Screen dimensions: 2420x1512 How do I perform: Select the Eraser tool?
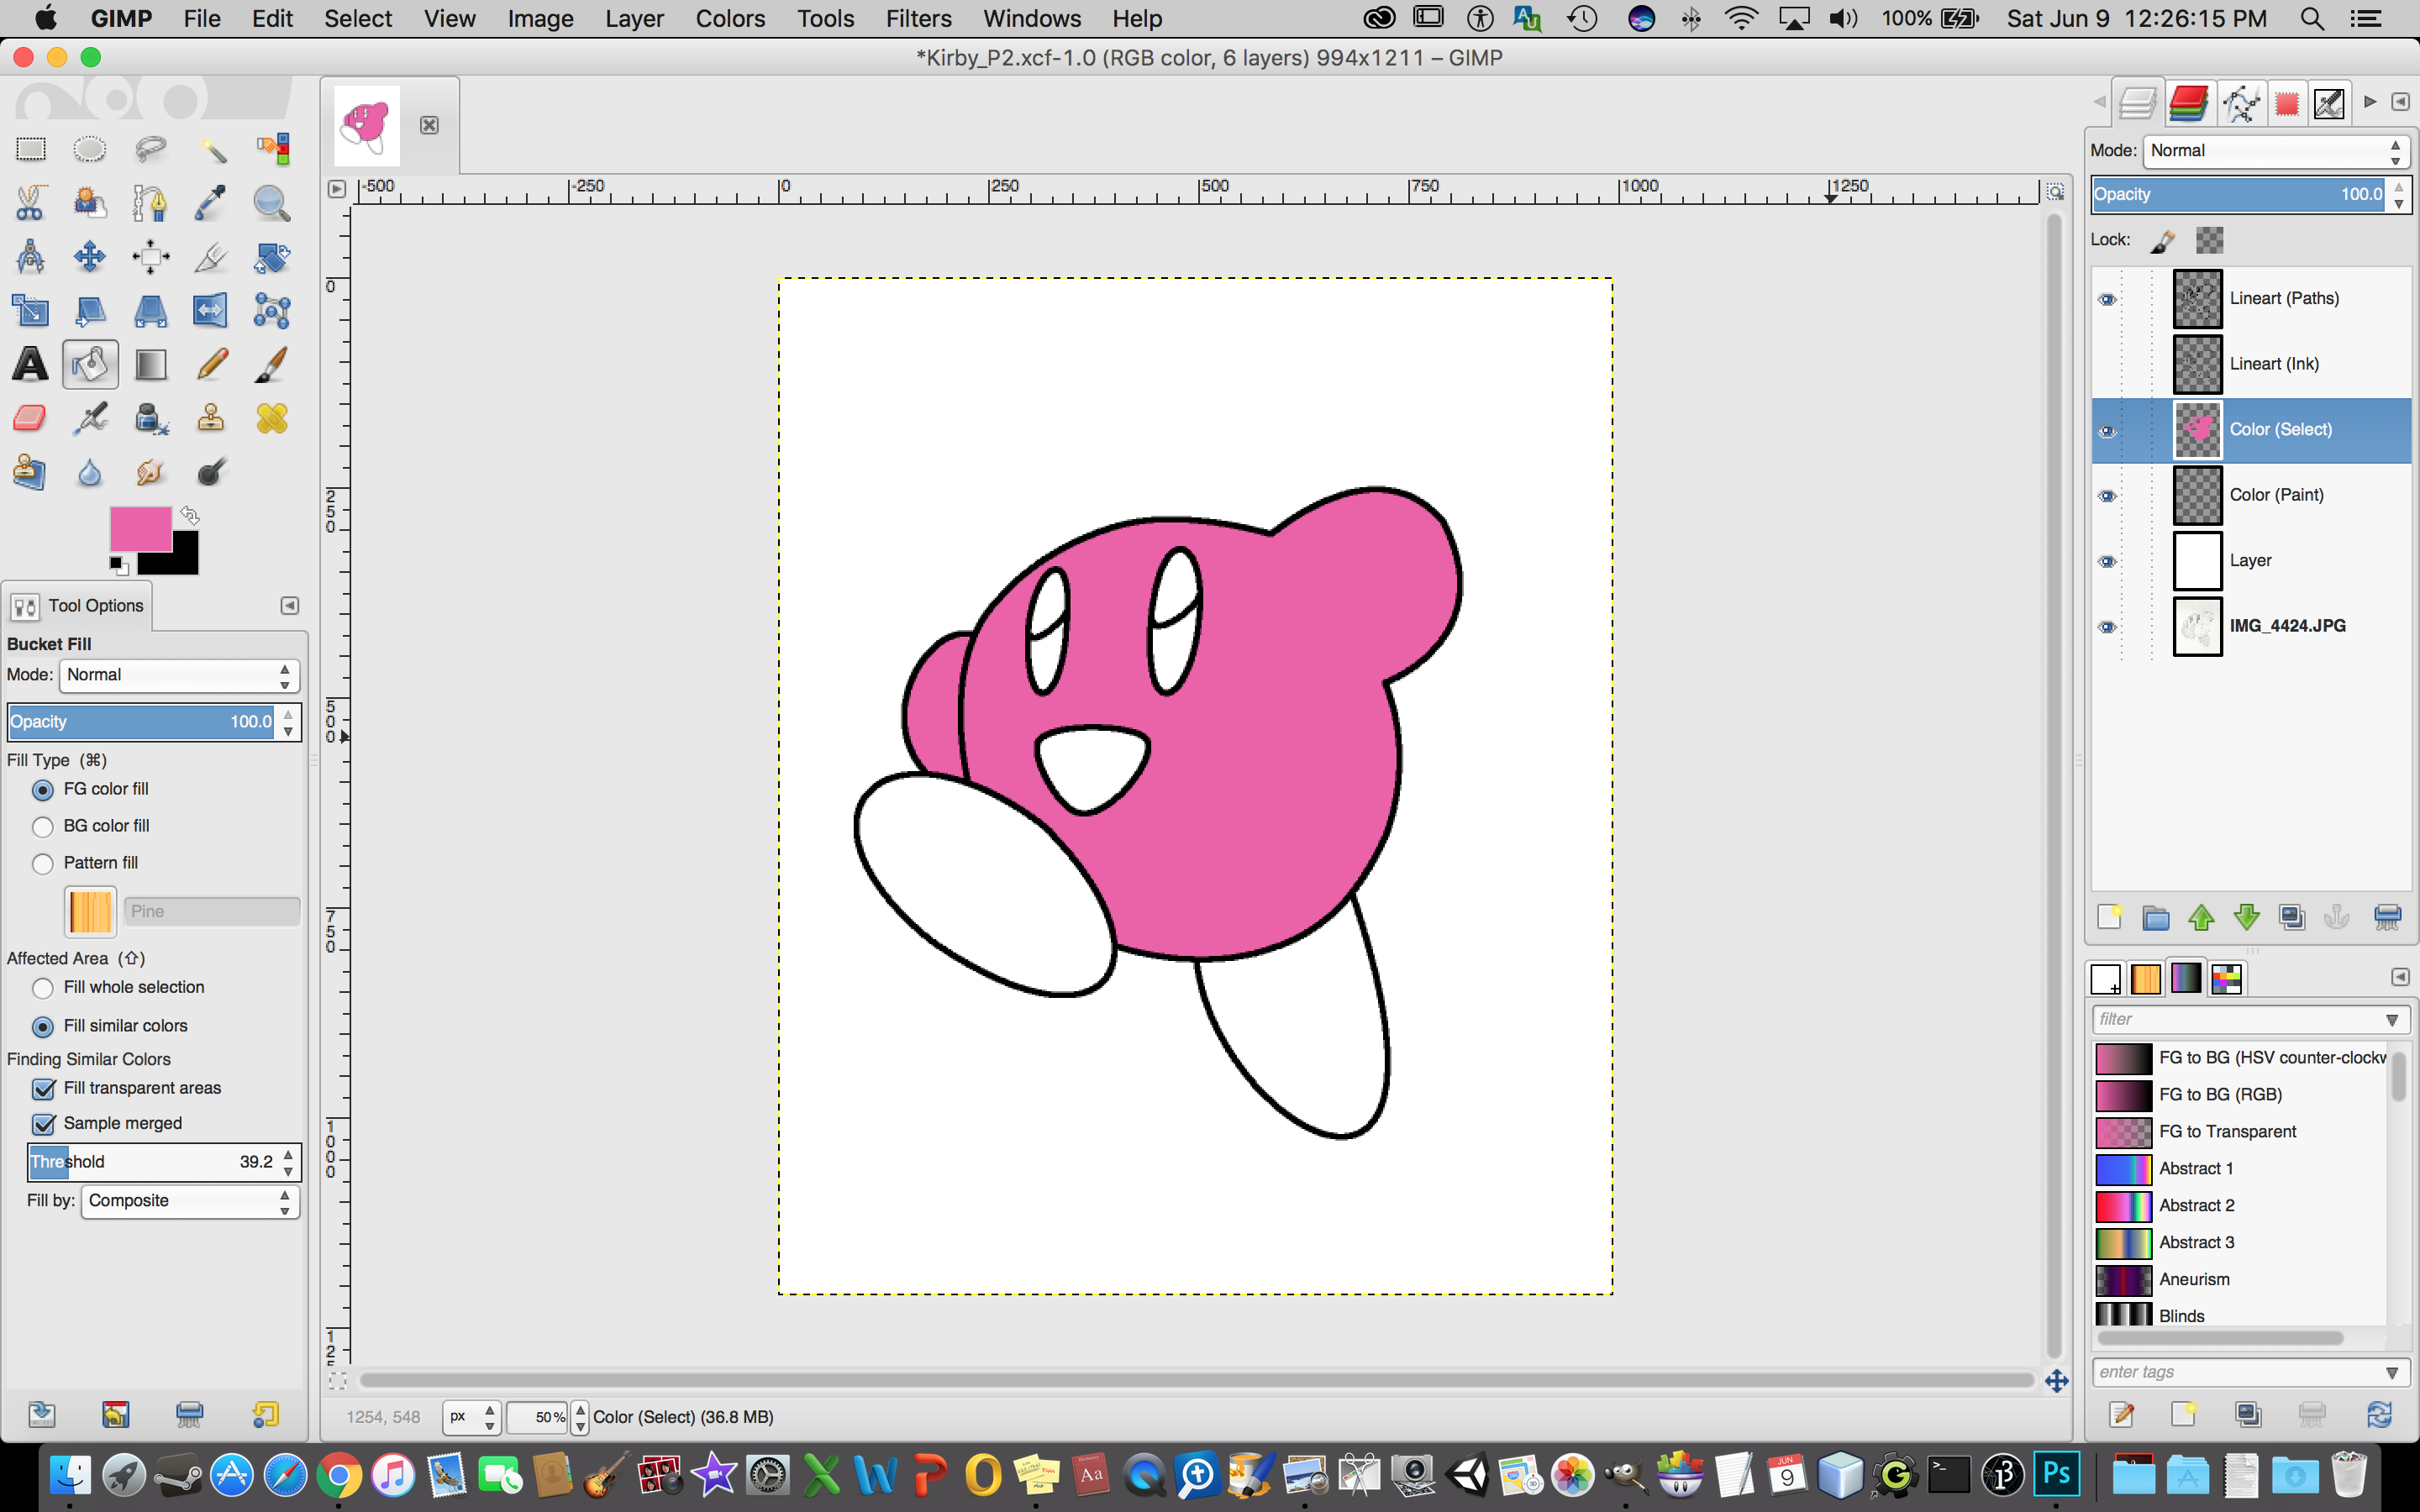[x=30, y=418]
